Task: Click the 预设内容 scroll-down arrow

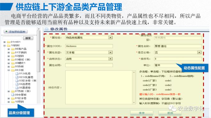Action: (134, 103)
